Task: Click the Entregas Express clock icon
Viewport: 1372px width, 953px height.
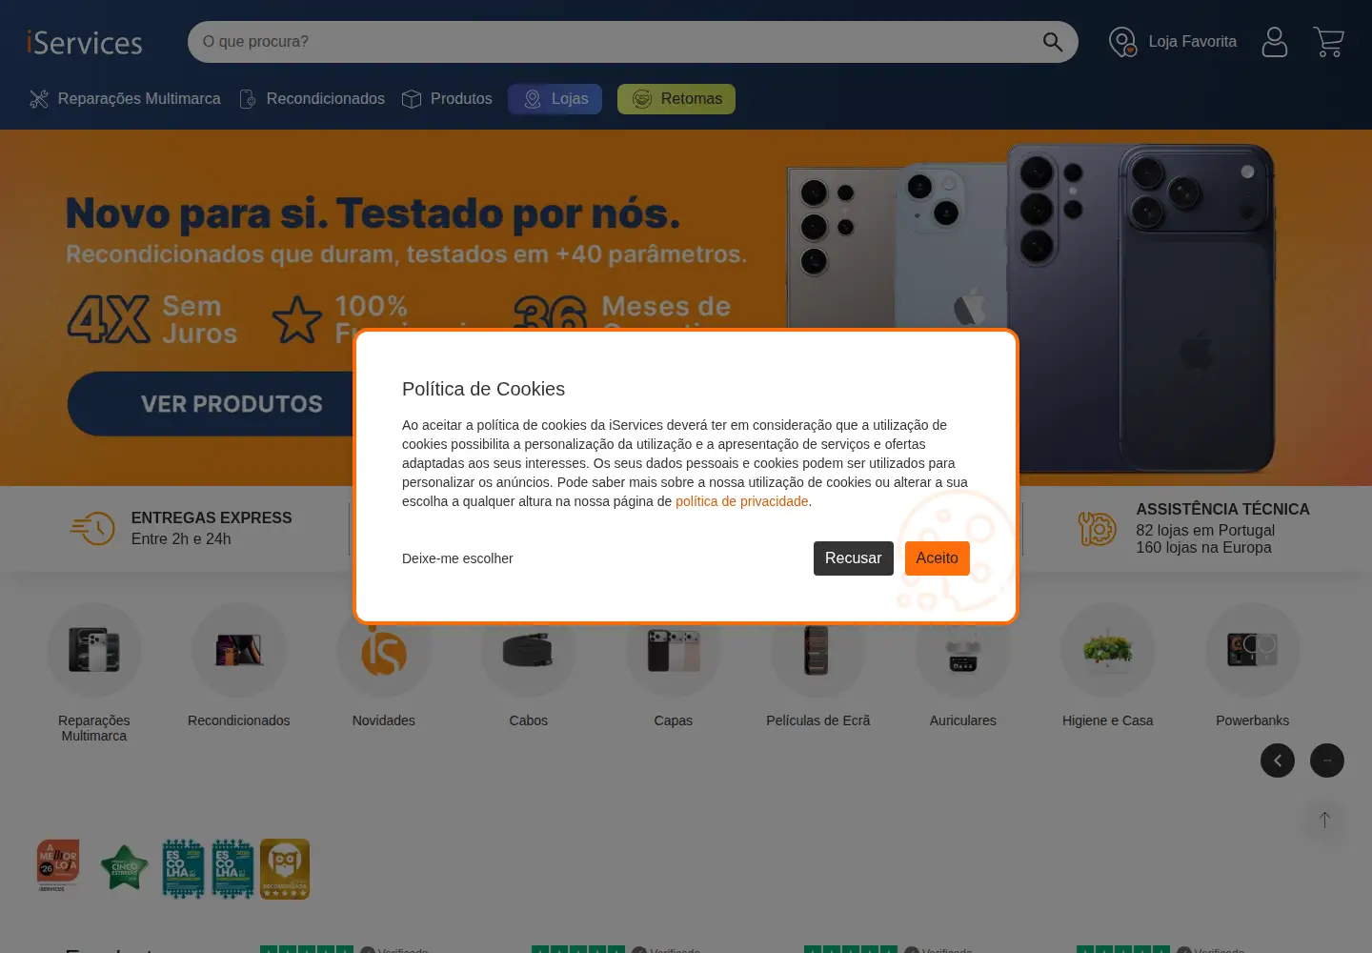Action: point(92,528)
